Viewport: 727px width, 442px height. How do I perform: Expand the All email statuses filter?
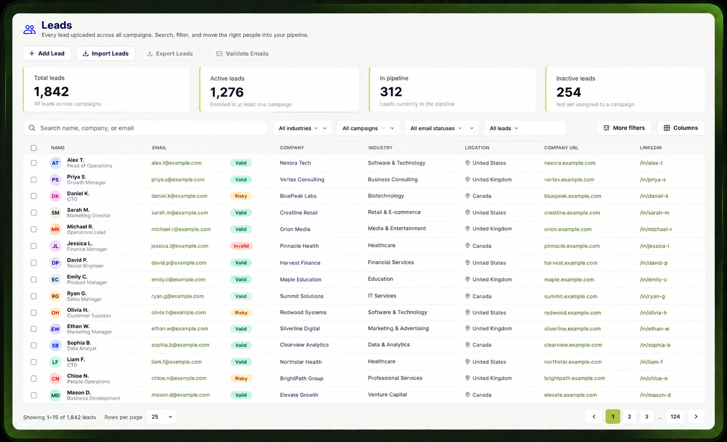[442, 128]
